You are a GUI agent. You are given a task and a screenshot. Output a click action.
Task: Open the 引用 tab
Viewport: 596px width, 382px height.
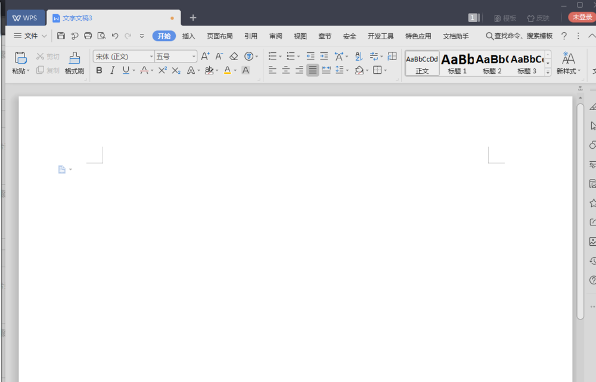[x=251, y=36]
